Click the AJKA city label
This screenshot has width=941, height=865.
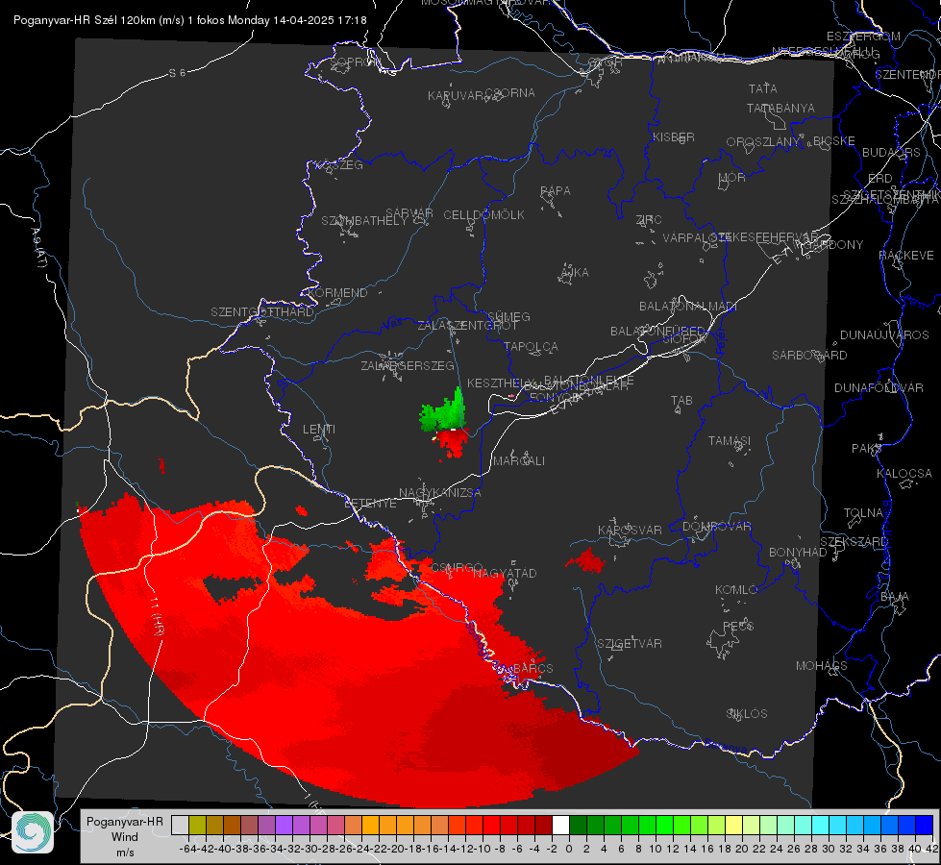pyautogui.click(x=575, y=273)
